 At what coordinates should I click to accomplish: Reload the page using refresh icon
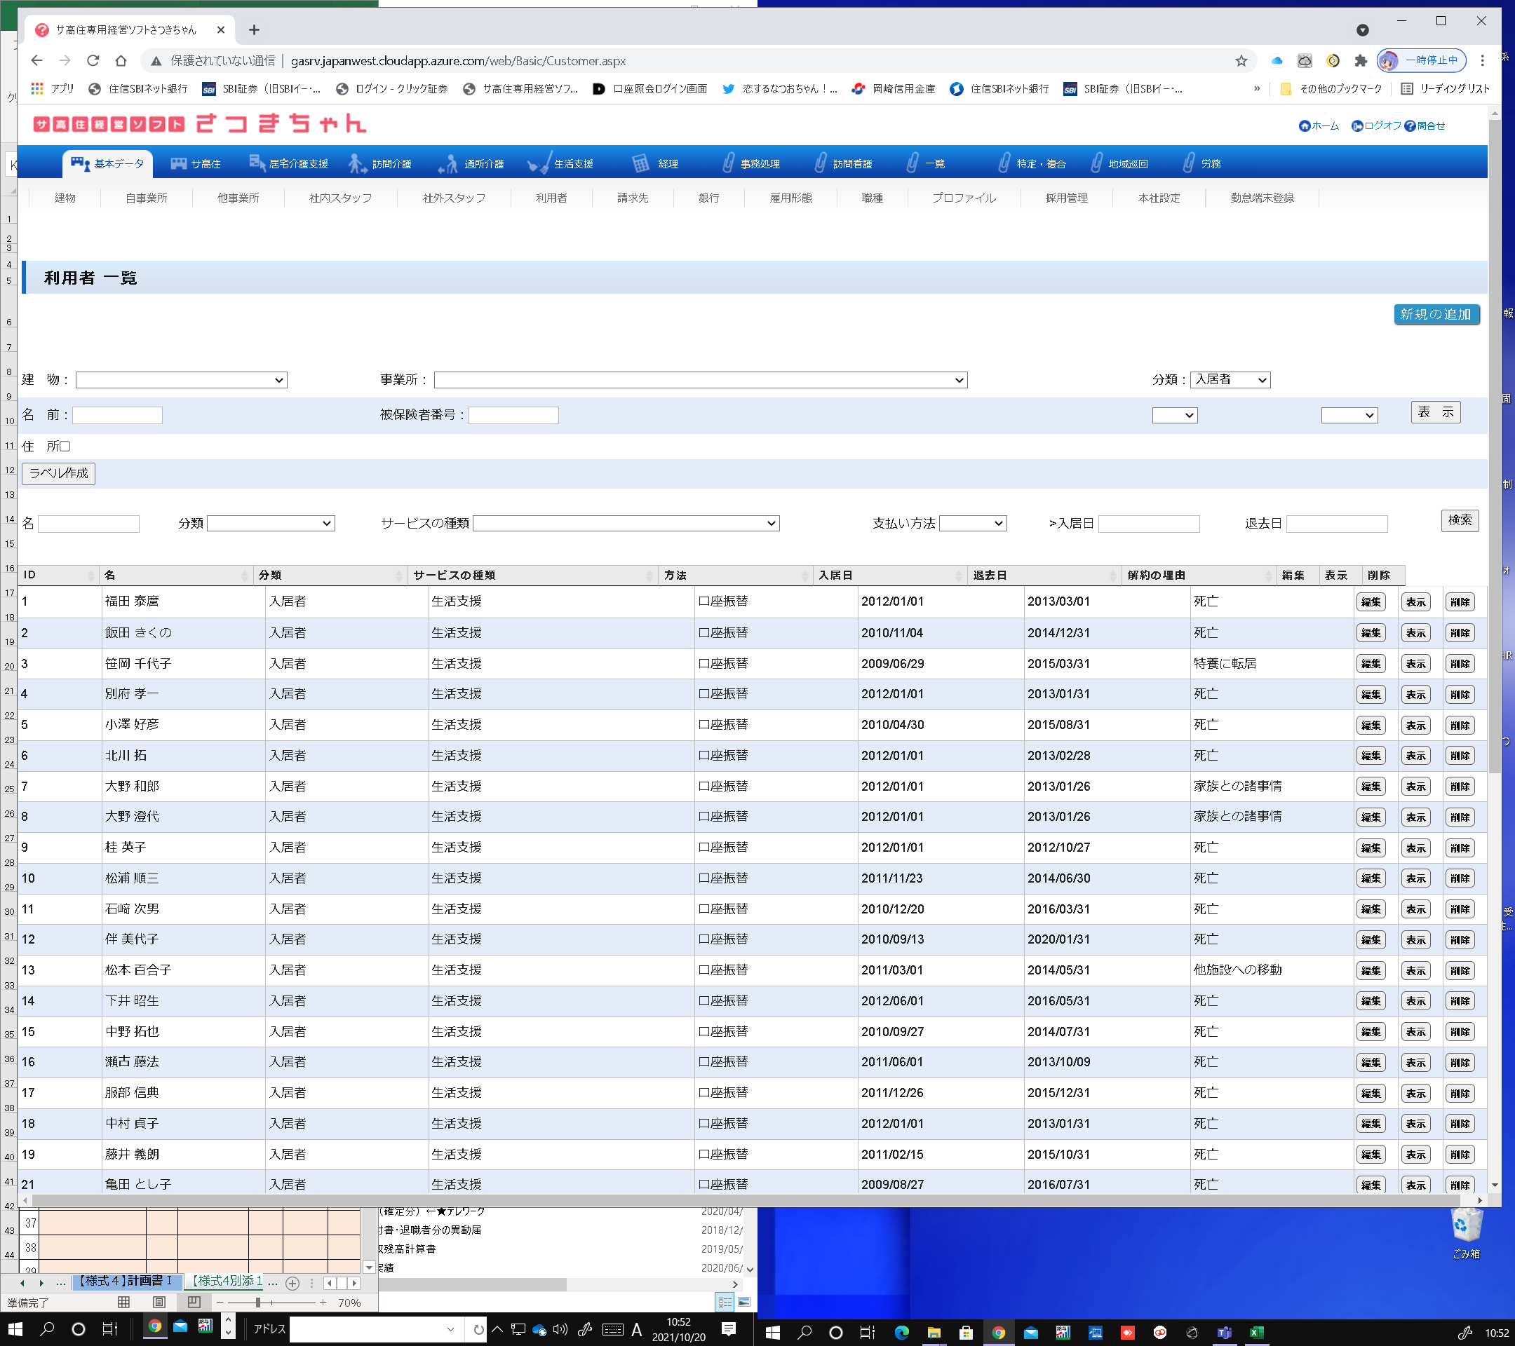point(93,61)
